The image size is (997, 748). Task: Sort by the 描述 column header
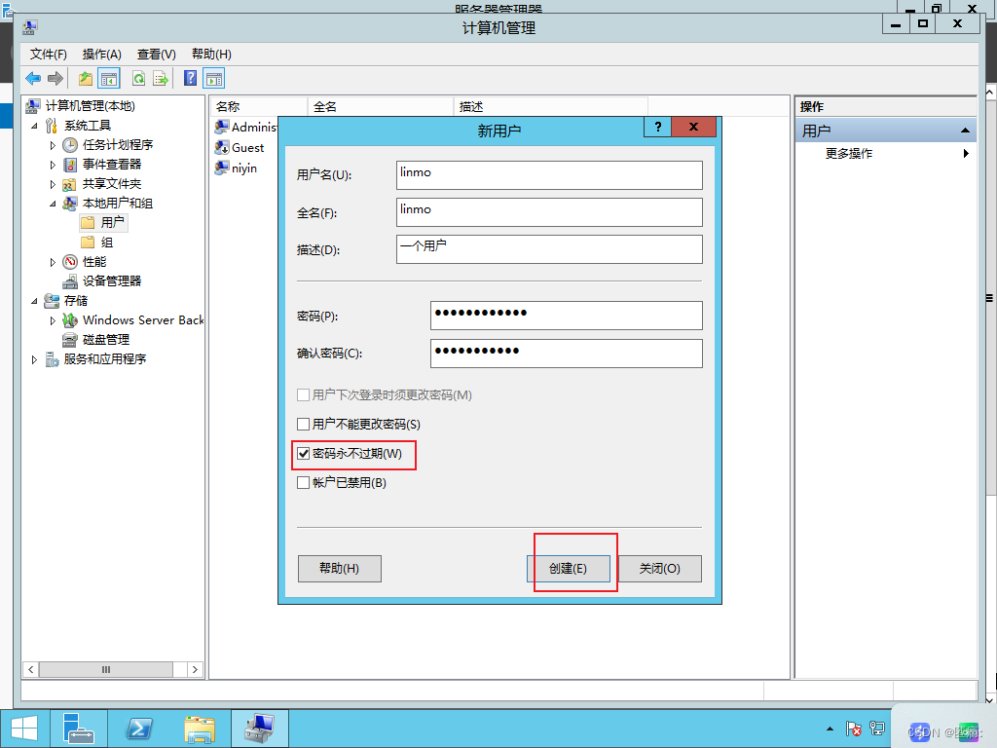551,107
